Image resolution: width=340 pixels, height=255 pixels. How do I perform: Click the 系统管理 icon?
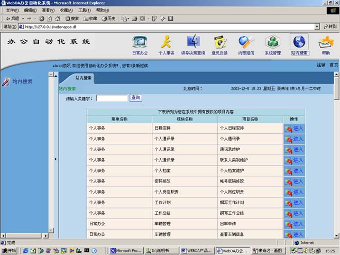[273, 42]
